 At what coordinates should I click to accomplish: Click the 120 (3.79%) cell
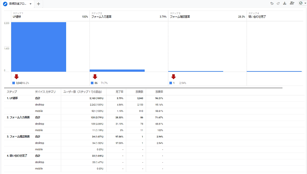(97, 118)
